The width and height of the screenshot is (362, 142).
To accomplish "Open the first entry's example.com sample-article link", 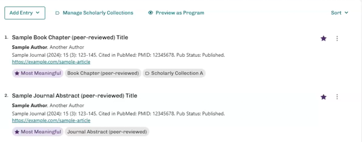I will (x=51, y=62).
